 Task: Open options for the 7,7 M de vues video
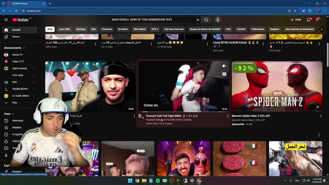(207, 44)
